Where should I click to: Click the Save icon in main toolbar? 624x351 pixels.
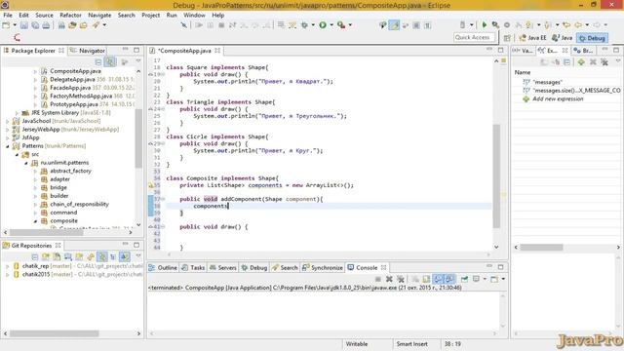point(24,25)
